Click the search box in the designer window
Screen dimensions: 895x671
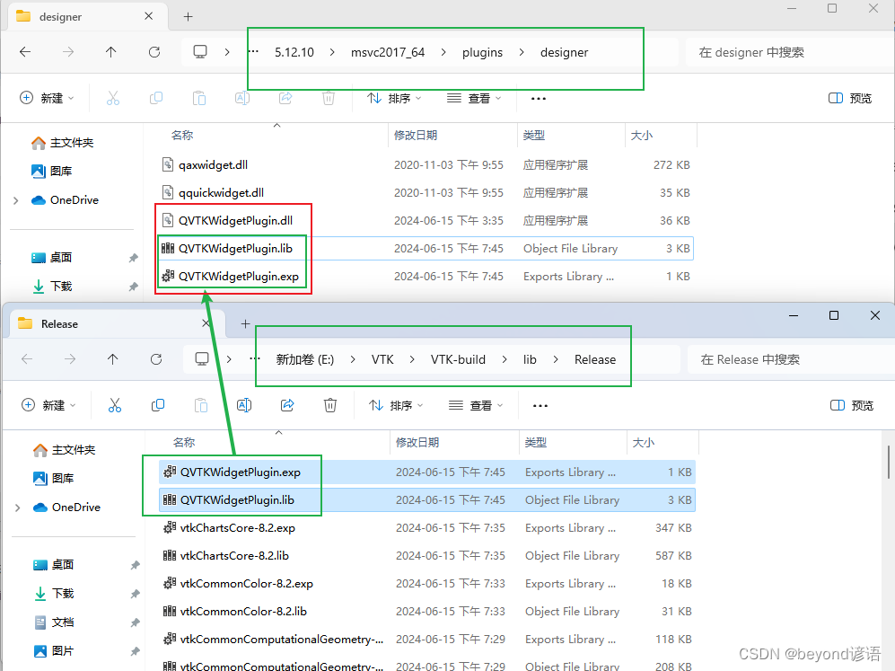[789, 52]
